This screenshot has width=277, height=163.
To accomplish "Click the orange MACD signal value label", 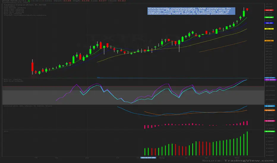I will coord(270,110).
